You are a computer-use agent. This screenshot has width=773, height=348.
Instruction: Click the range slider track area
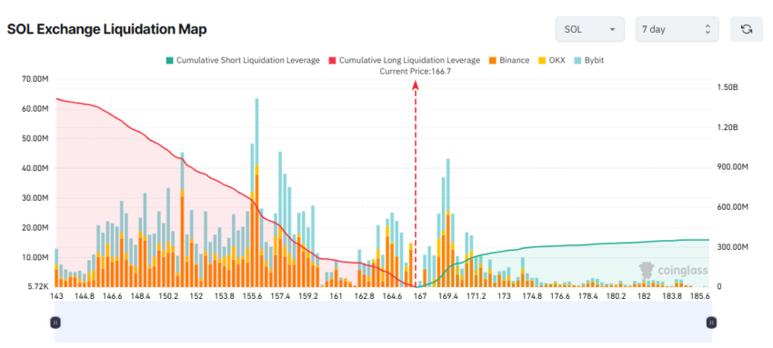click(383, 322)
